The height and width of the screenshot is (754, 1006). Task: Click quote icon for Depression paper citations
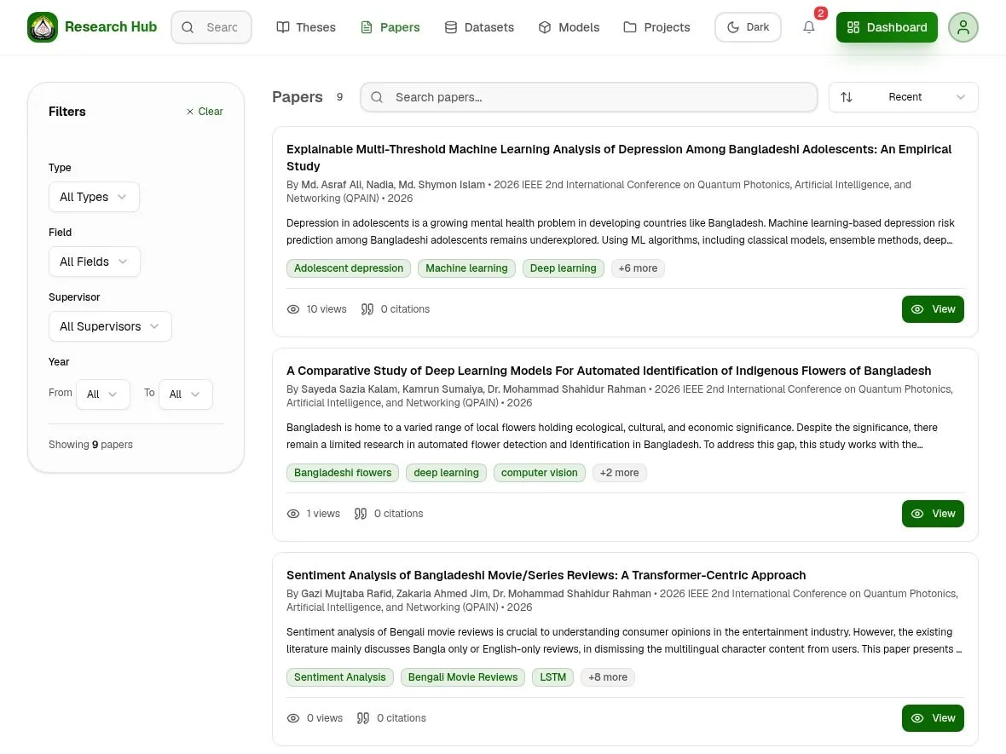[x=367, y=309]
